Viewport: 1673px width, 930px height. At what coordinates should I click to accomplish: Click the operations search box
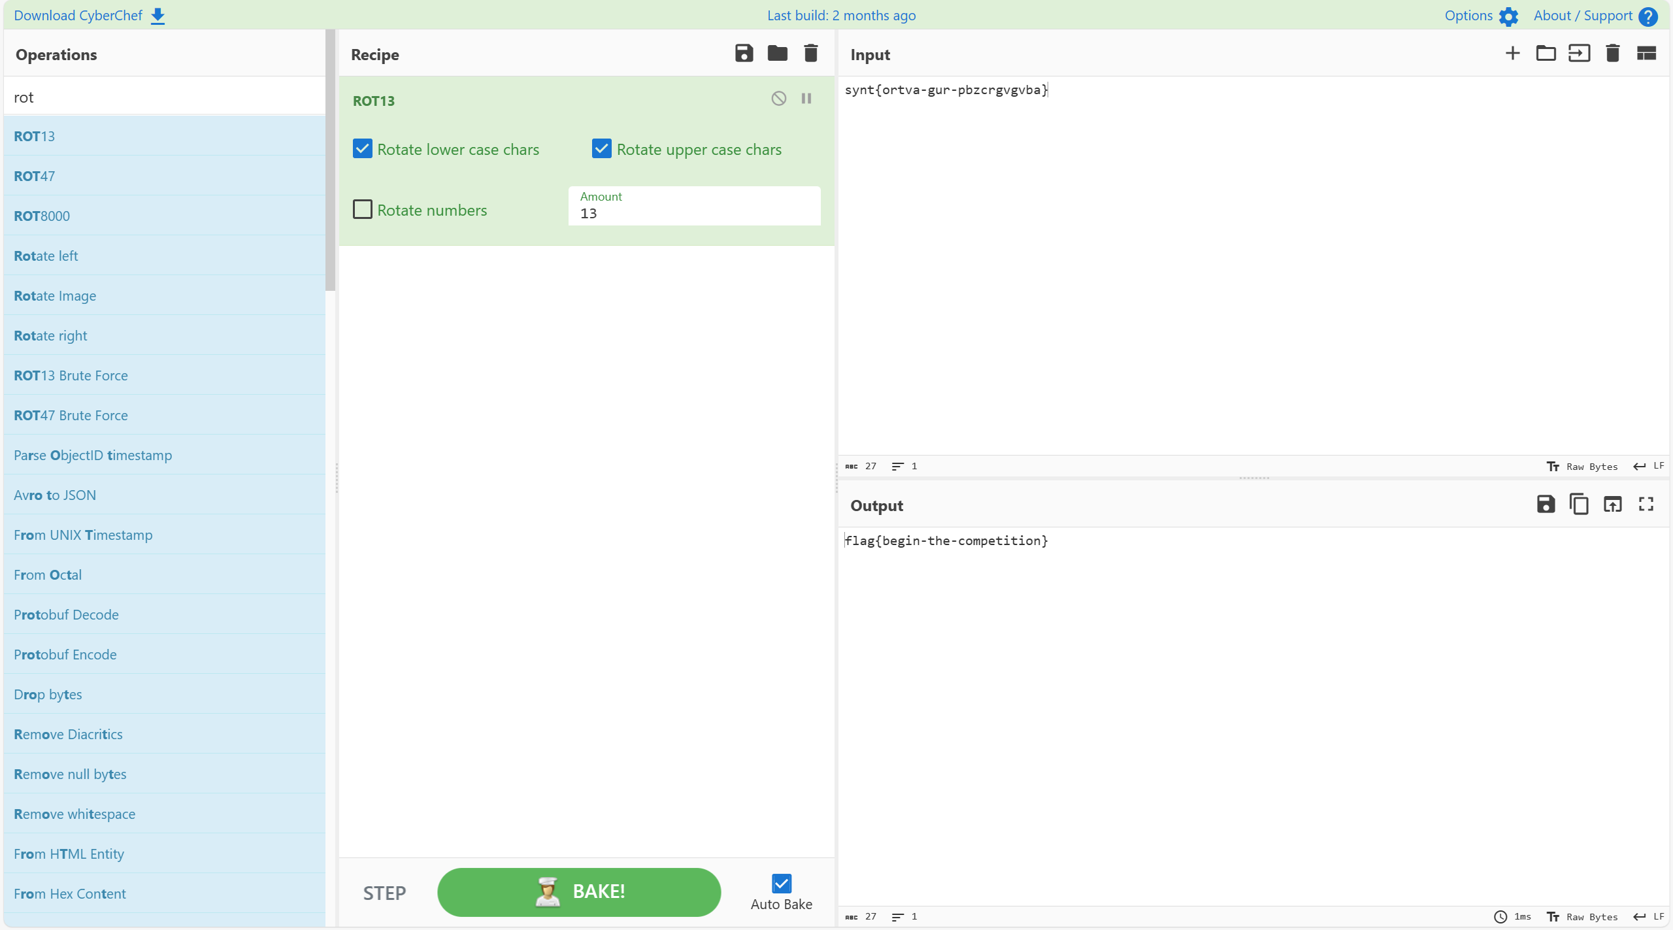(x=164, y=97)
